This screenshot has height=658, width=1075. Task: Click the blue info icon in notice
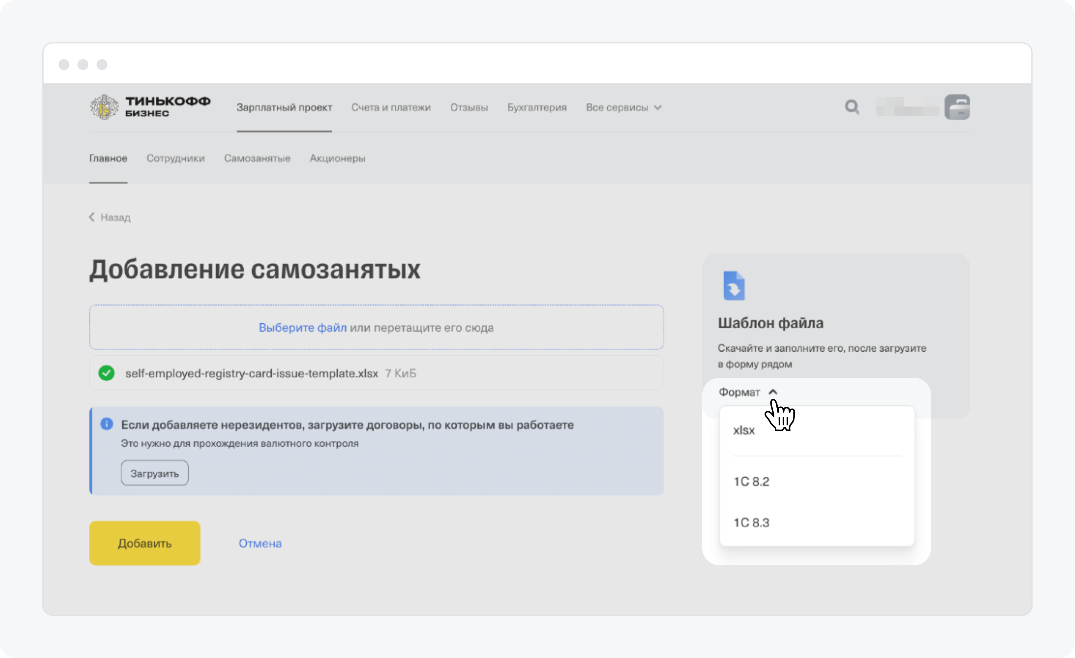(106, 424)
